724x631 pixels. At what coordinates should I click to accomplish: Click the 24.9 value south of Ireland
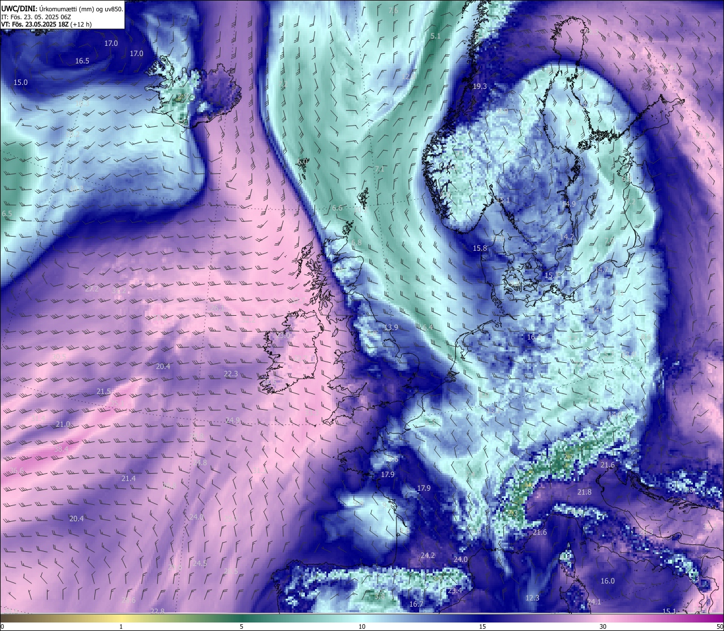(232, 420)
